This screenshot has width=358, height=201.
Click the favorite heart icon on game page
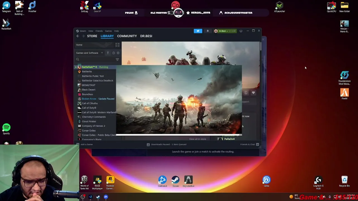(253, 93)
